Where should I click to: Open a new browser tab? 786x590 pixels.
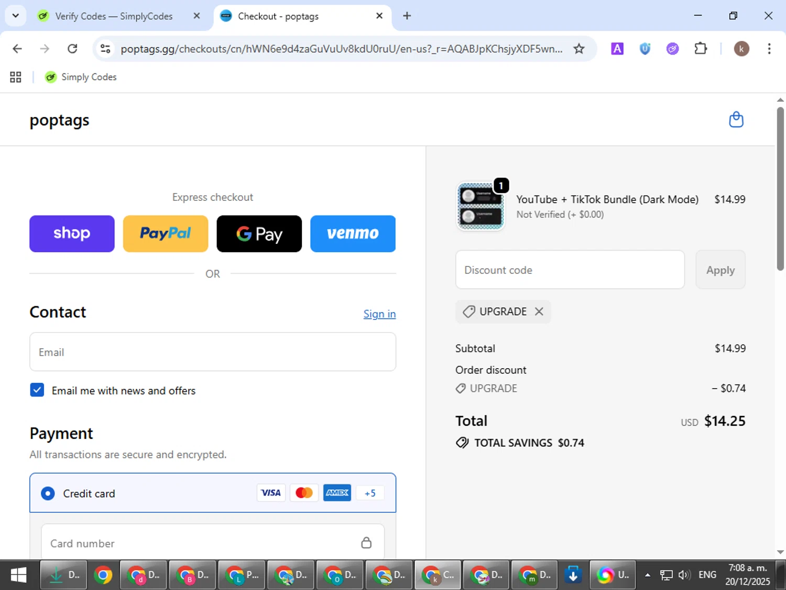407,16
